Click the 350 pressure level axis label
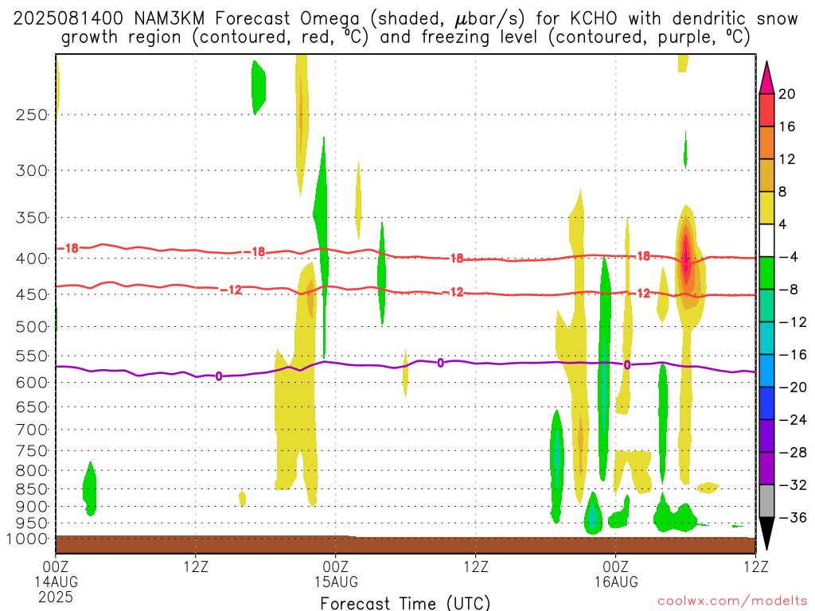815x611 pixels. pyautogui.click(x=32, y=218)
